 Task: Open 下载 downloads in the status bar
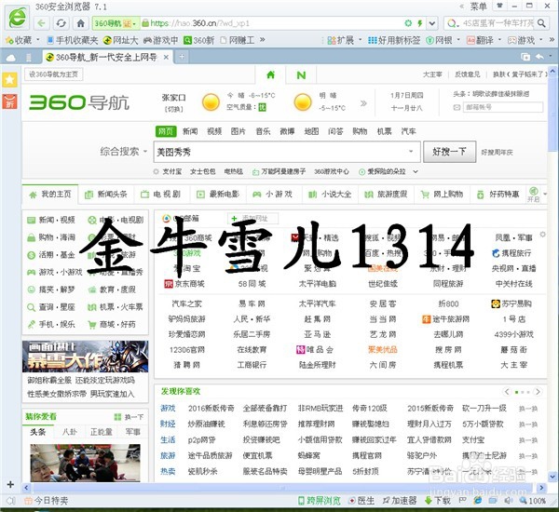point(438,501)
